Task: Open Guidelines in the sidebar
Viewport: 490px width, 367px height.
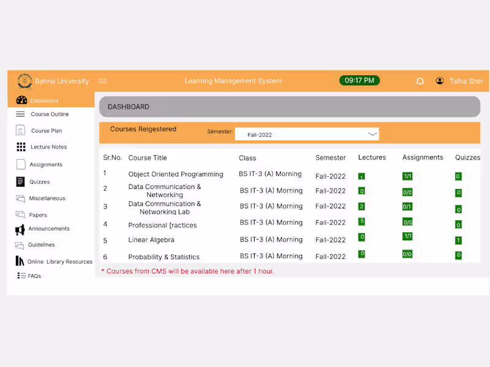Action: point(41,245)
